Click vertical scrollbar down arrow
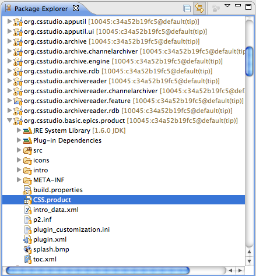The width and height of the screenshot is (256, 276). pos(249,261)
